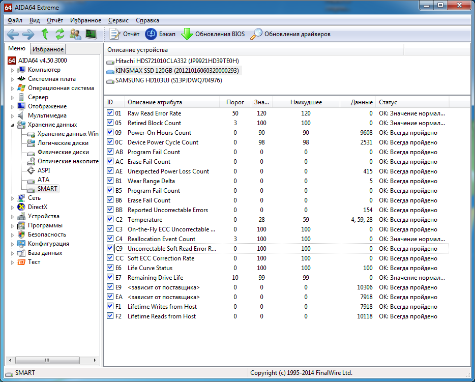The width and height of the screenshot is (475, 382).
Task: Click the sidebar scroll right arrow
Action: click(x=95, y=360)
